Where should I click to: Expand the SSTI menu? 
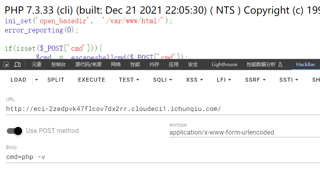coord(289,80)
